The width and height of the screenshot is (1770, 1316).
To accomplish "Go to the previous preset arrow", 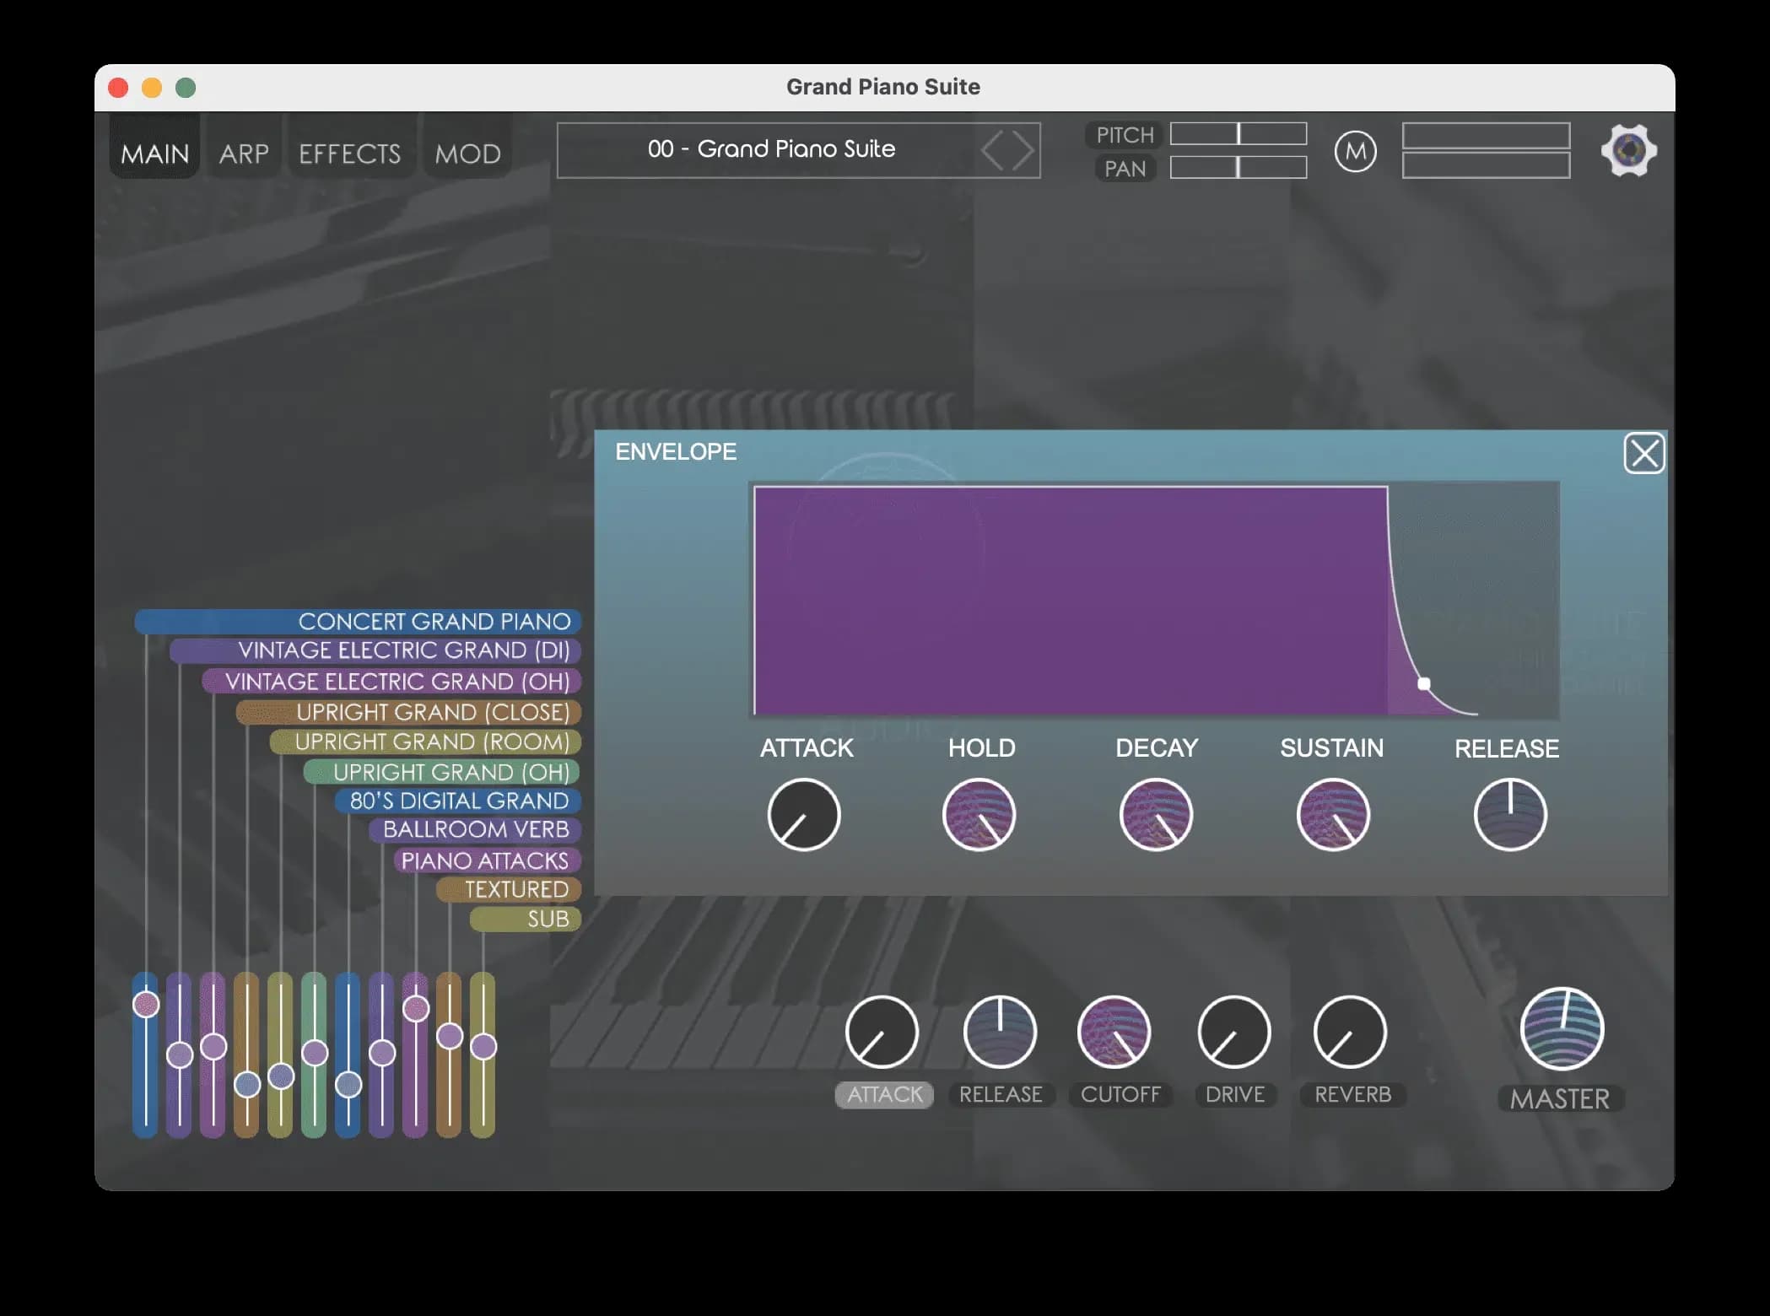I will [992, 150].
